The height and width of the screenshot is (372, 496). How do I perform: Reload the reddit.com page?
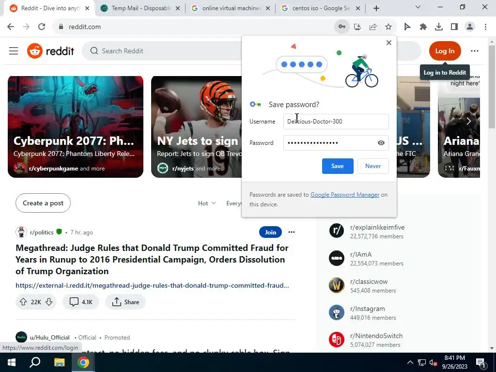pyautogui.click(x=42, y=27)
